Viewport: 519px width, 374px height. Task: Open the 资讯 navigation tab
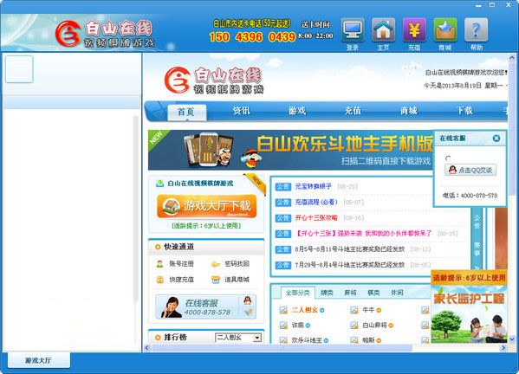click(x=241, y=111)
